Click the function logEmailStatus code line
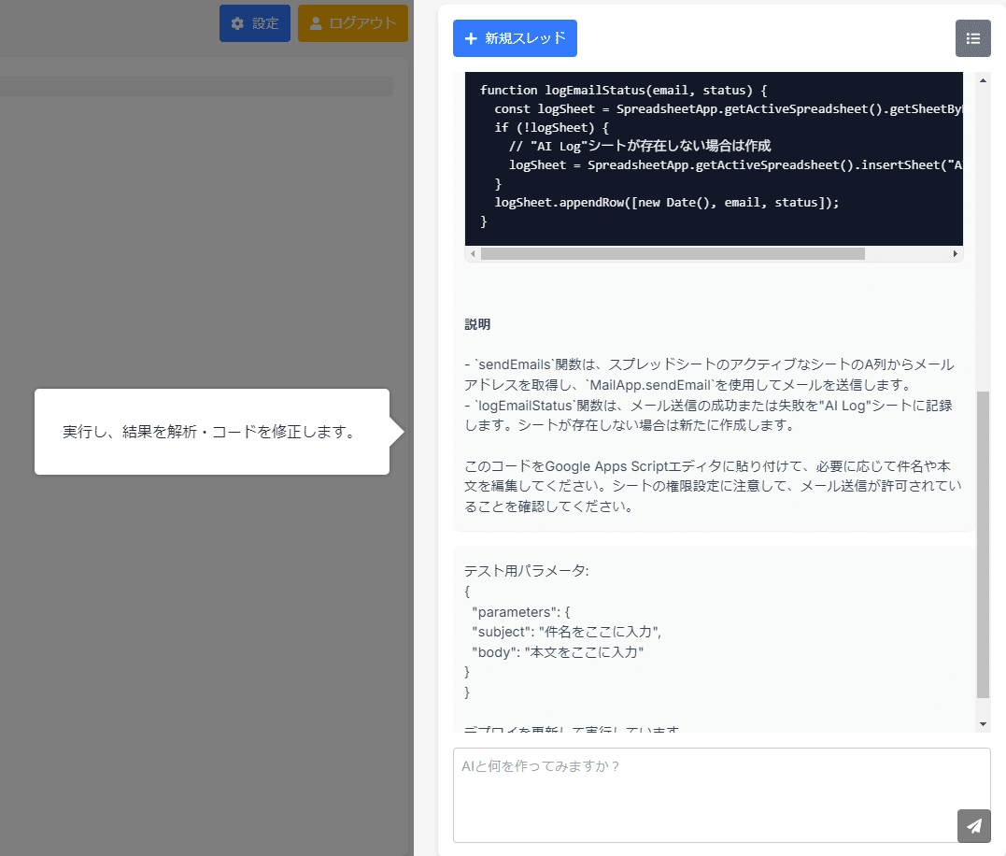The image size is (1006, 856). (623, 91)
